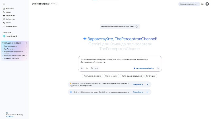Click the send arrow icon in prompt box
Image resolution: width=211 pixels, height=119 pixels.
click(x=158, y=68)
